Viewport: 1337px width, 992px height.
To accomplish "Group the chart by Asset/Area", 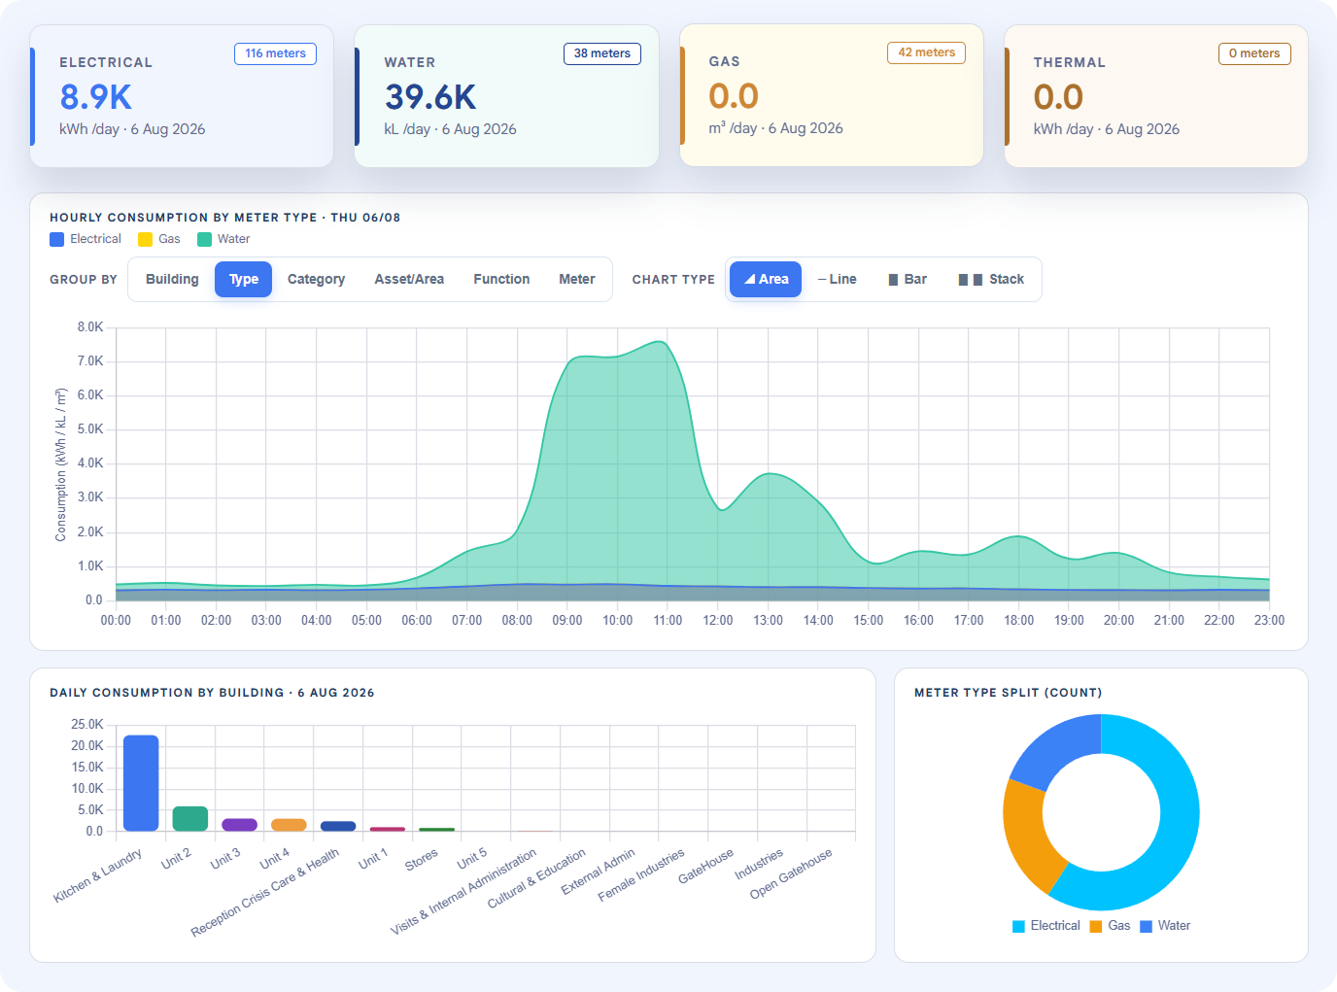I will click(x=409, y=280).
